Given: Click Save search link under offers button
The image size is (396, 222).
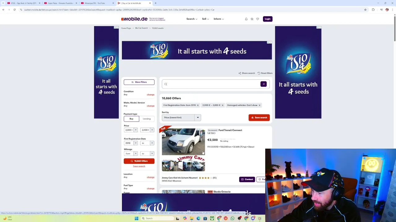Looking at the screenshot, I should tap(139, 166).
